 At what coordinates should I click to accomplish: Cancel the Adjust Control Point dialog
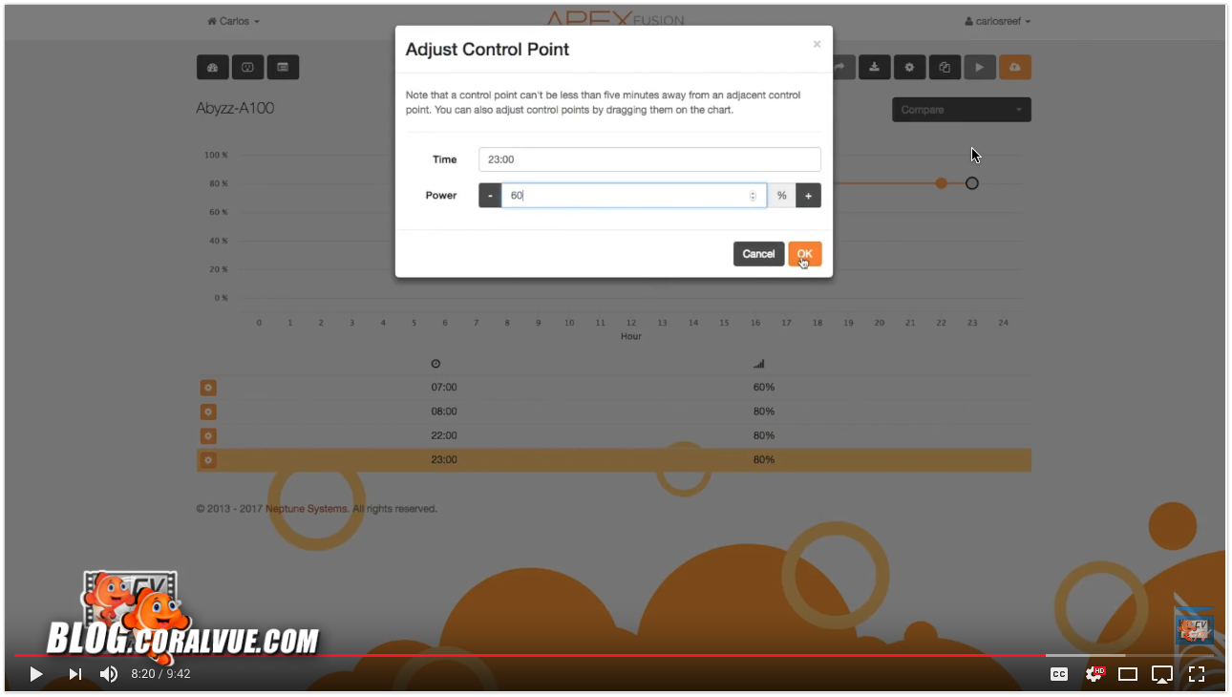pyautogui.click(x=758, y=254)
